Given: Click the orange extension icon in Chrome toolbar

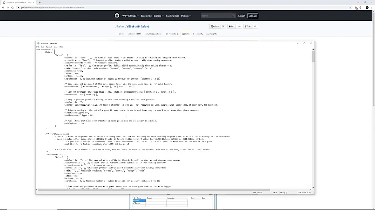Looking at the screenshot, I should [360, 8].
